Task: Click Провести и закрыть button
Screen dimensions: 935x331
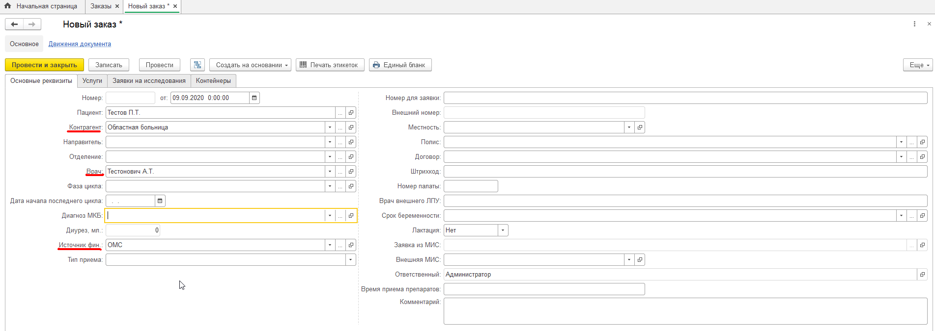Action: click(x=44, y=65)
